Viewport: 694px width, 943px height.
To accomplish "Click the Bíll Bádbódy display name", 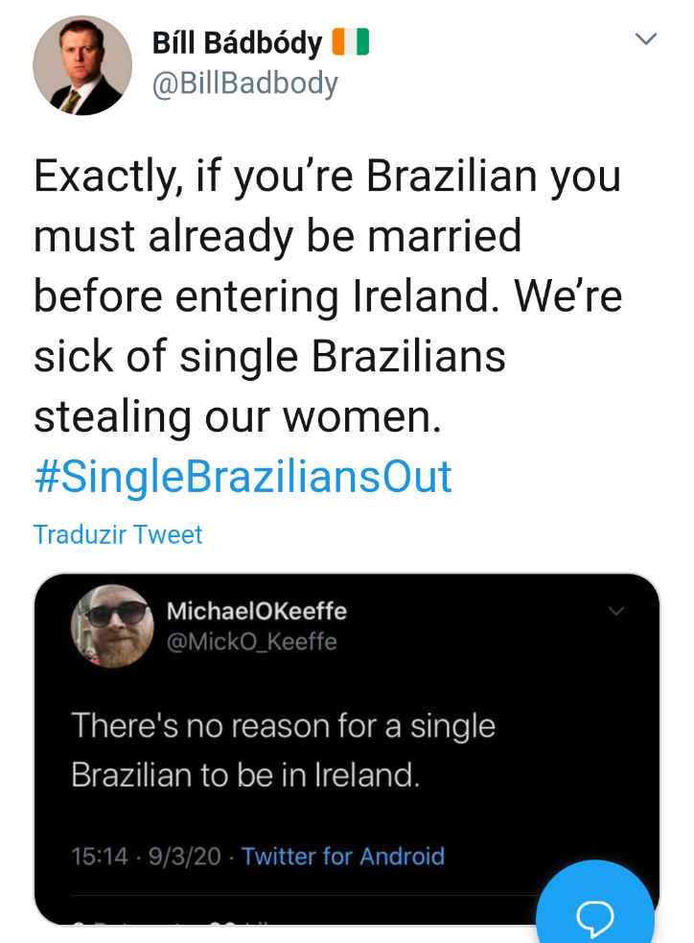I will tap(236, 43).
